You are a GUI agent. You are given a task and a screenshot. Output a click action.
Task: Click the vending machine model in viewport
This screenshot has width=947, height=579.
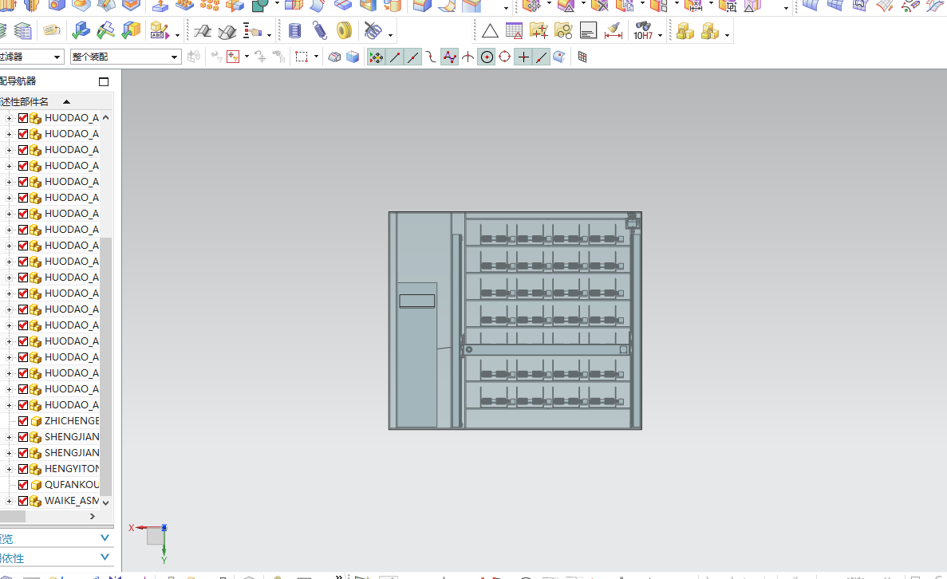[x=515, y=320]
